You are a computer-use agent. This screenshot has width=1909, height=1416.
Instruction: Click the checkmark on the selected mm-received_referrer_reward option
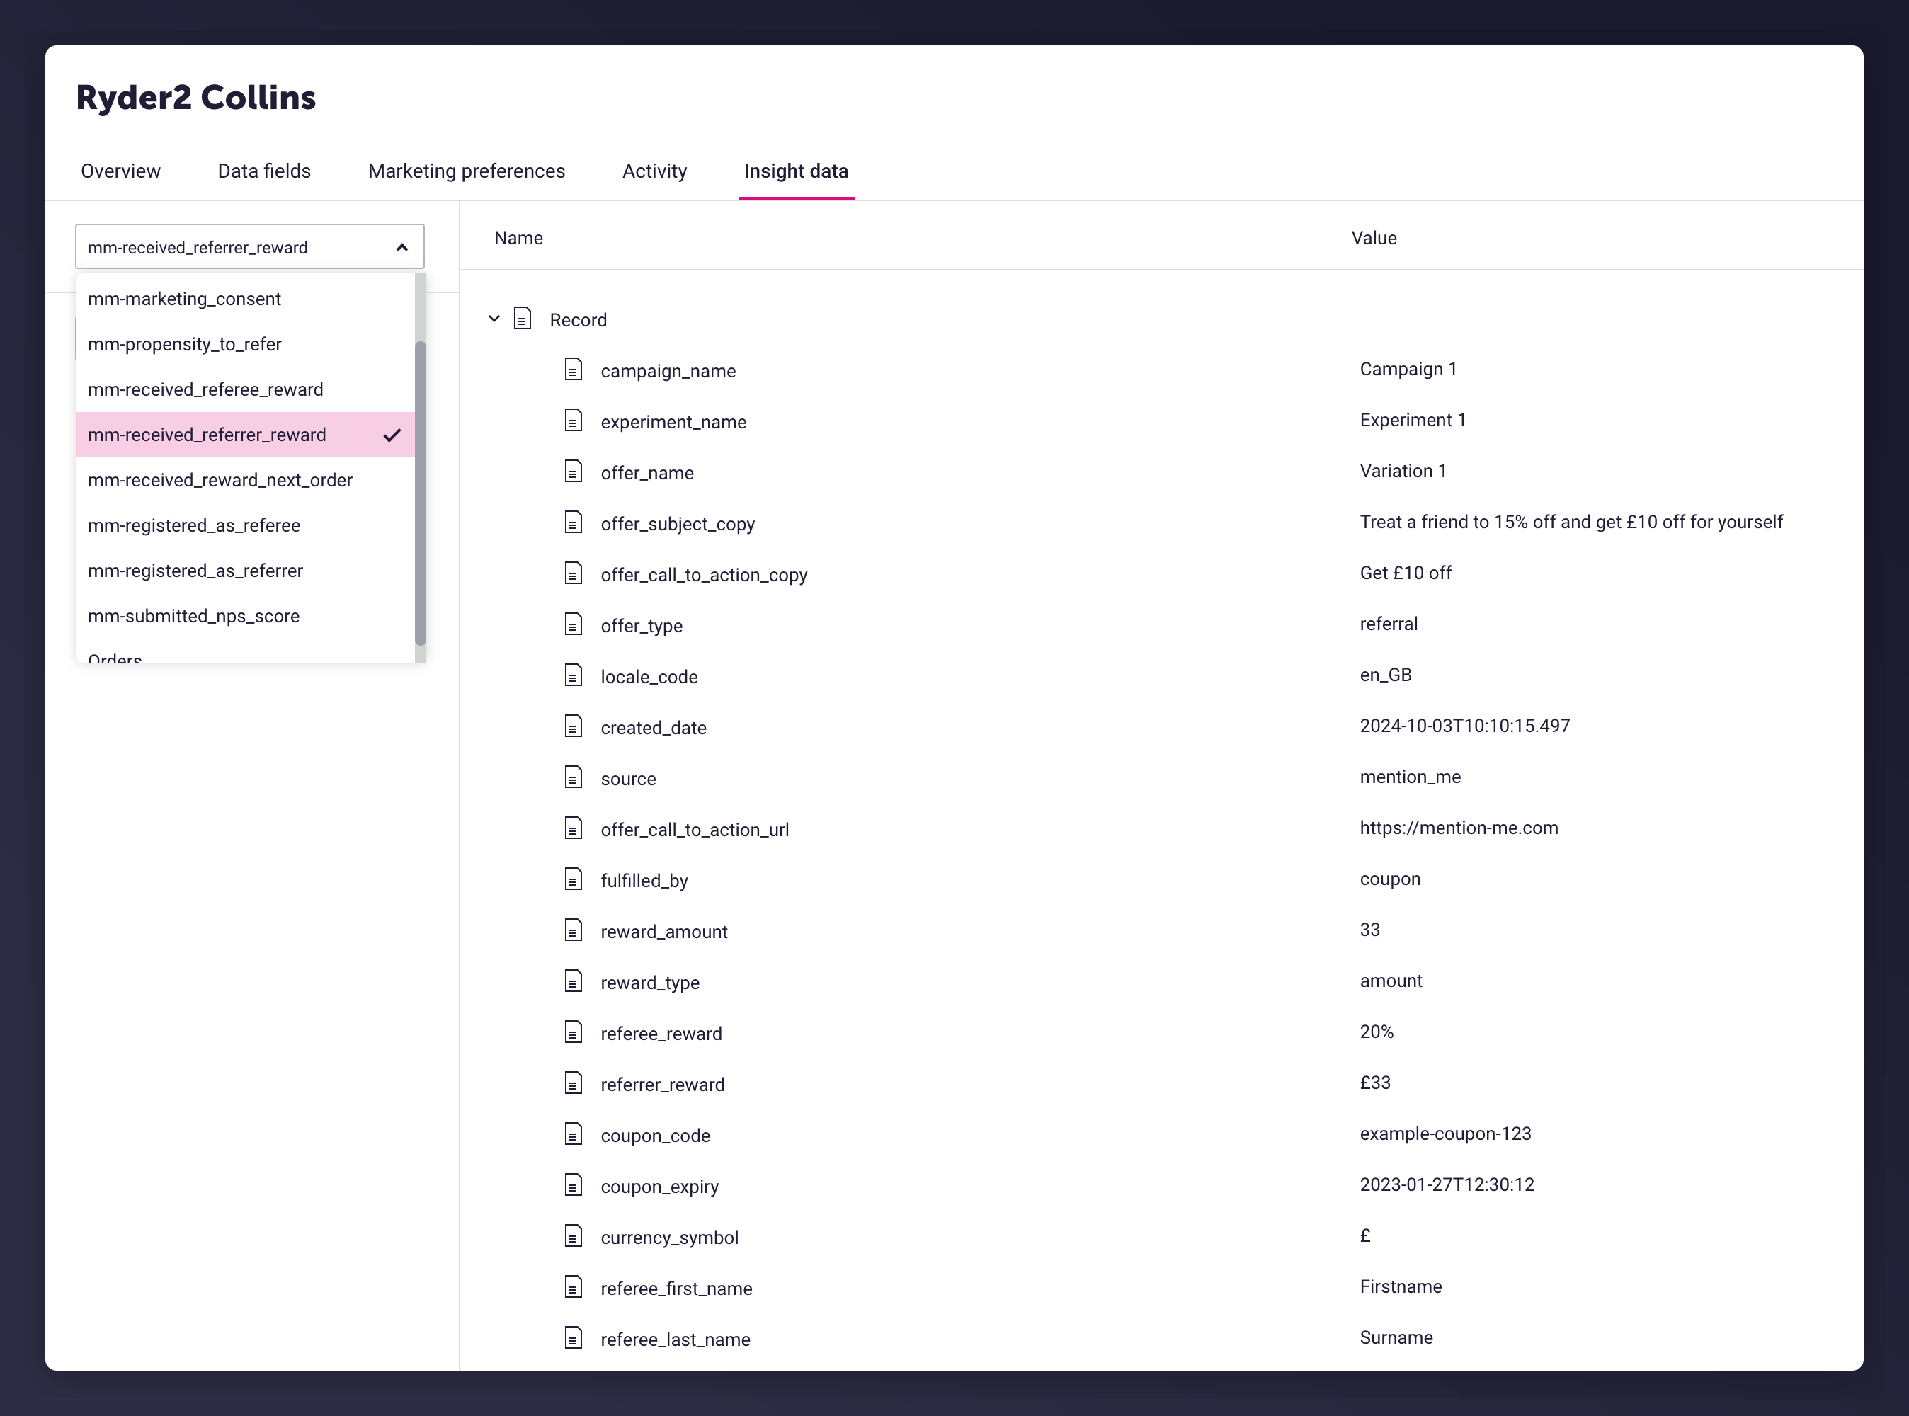tap(392, 435)
